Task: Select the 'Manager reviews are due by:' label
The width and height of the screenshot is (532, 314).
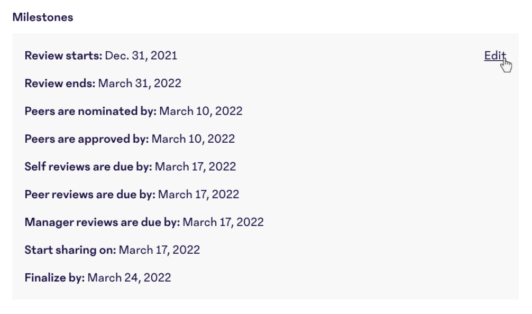Action: coord(103,223)
